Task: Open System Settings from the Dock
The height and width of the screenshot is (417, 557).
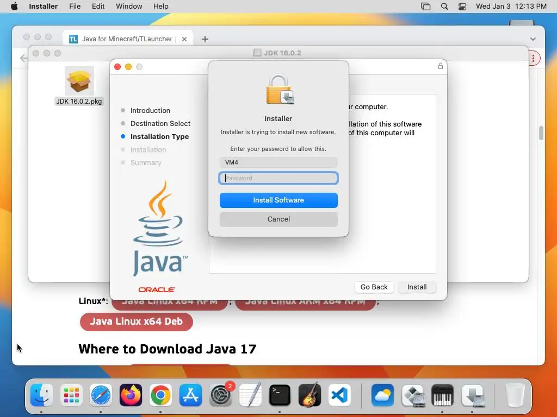Action: [220, 395]
